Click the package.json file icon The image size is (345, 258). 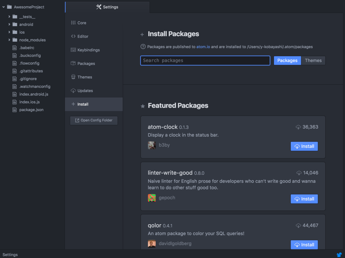(x=14, y=110)
